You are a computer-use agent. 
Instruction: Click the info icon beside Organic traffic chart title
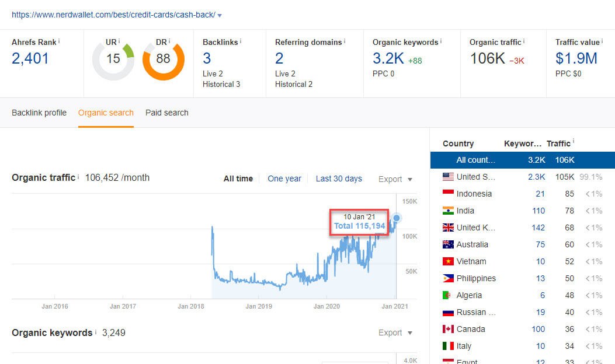click(x=78, y=177)
